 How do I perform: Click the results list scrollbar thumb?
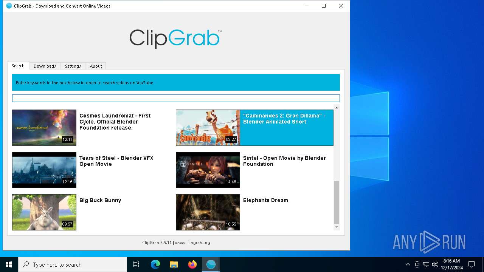click(337, 202)
